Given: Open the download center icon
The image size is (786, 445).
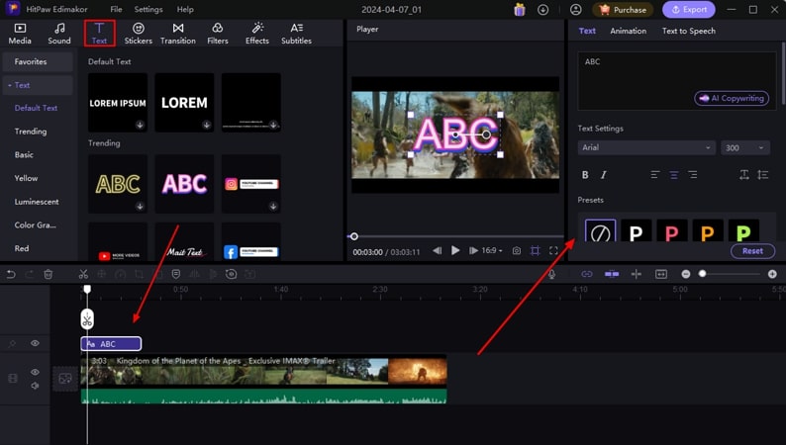Looking at the screenshot, I should tap(542, 9).
